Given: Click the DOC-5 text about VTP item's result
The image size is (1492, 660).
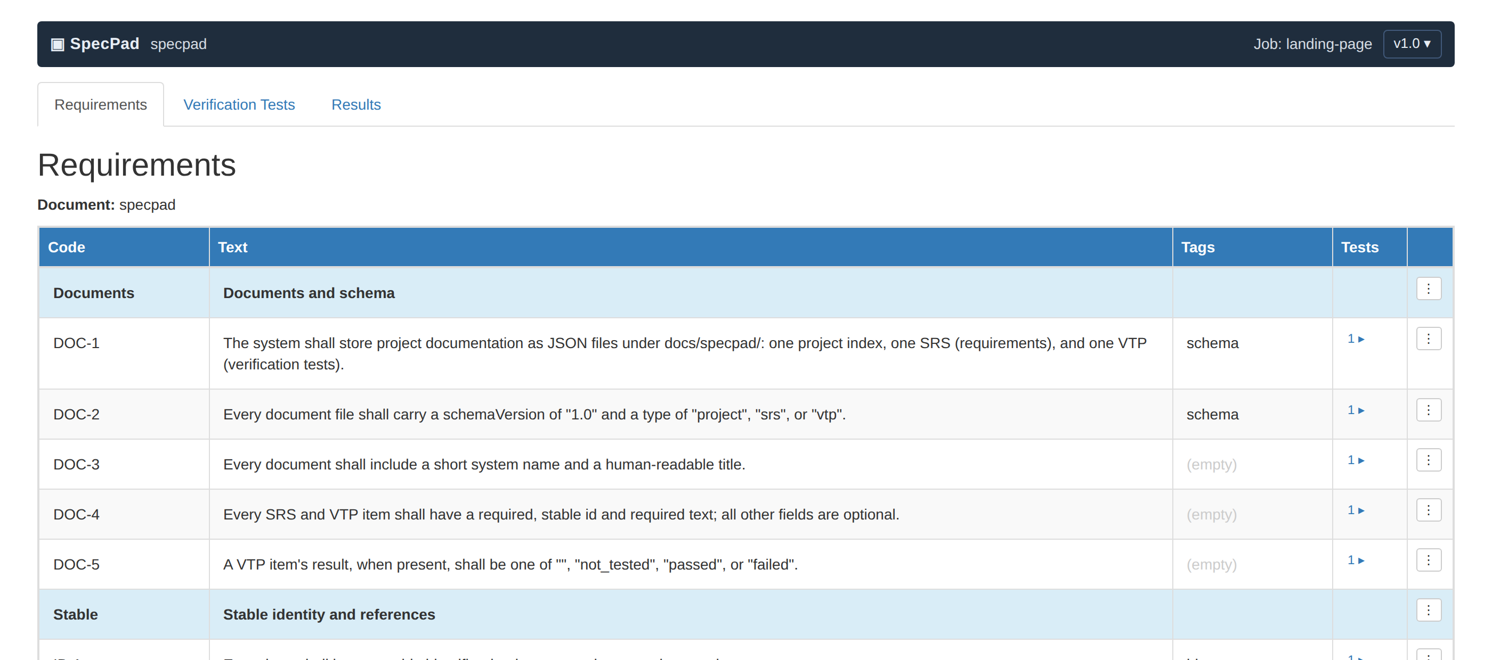Looking at the screenshot, I should coord(510,565).
